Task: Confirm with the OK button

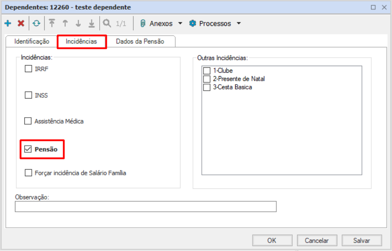Action: (x=272, y=240)
